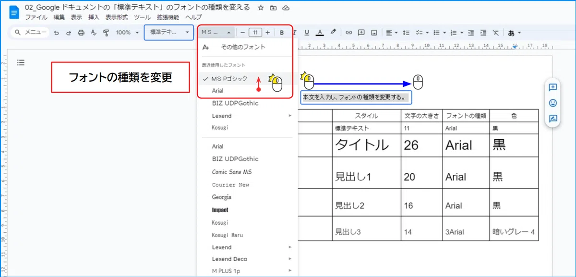Viewport: 576px width, 277px height.
Task: Click the cloud document status icon
Action: [x=286, y=8]
